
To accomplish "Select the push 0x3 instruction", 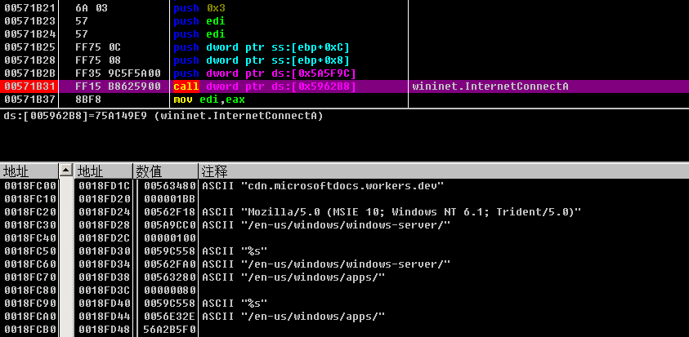I will coord(199,7).
